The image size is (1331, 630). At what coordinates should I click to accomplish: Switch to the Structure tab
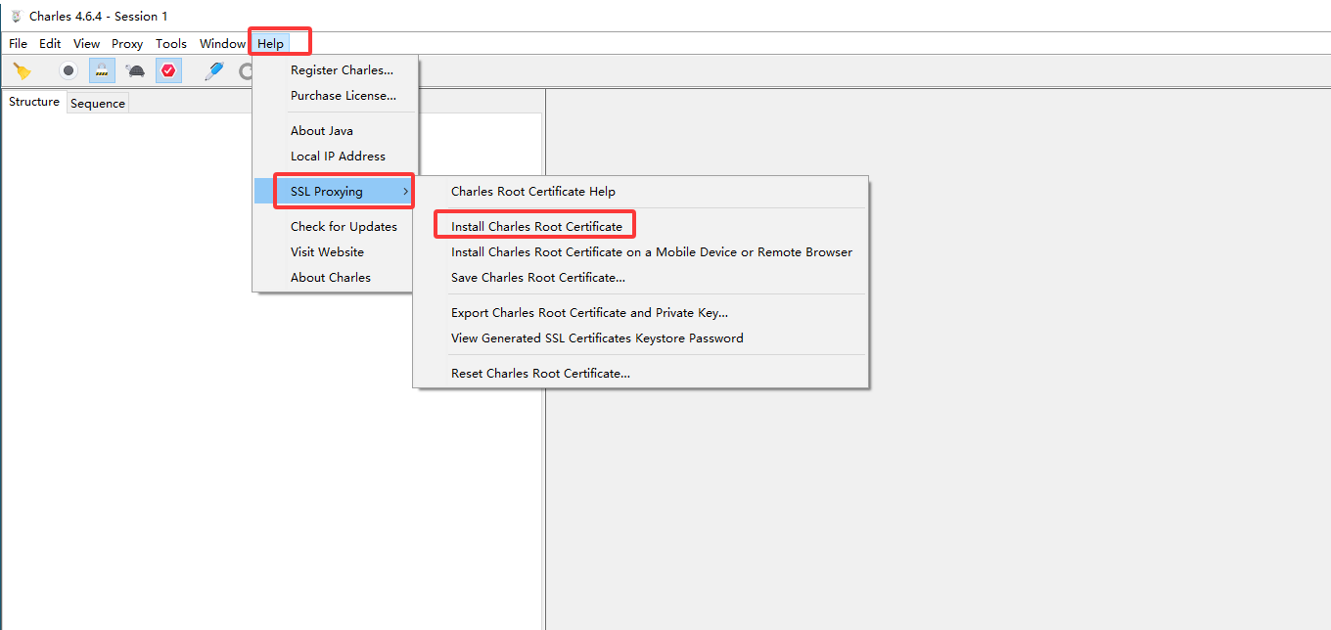coord(34,102)
